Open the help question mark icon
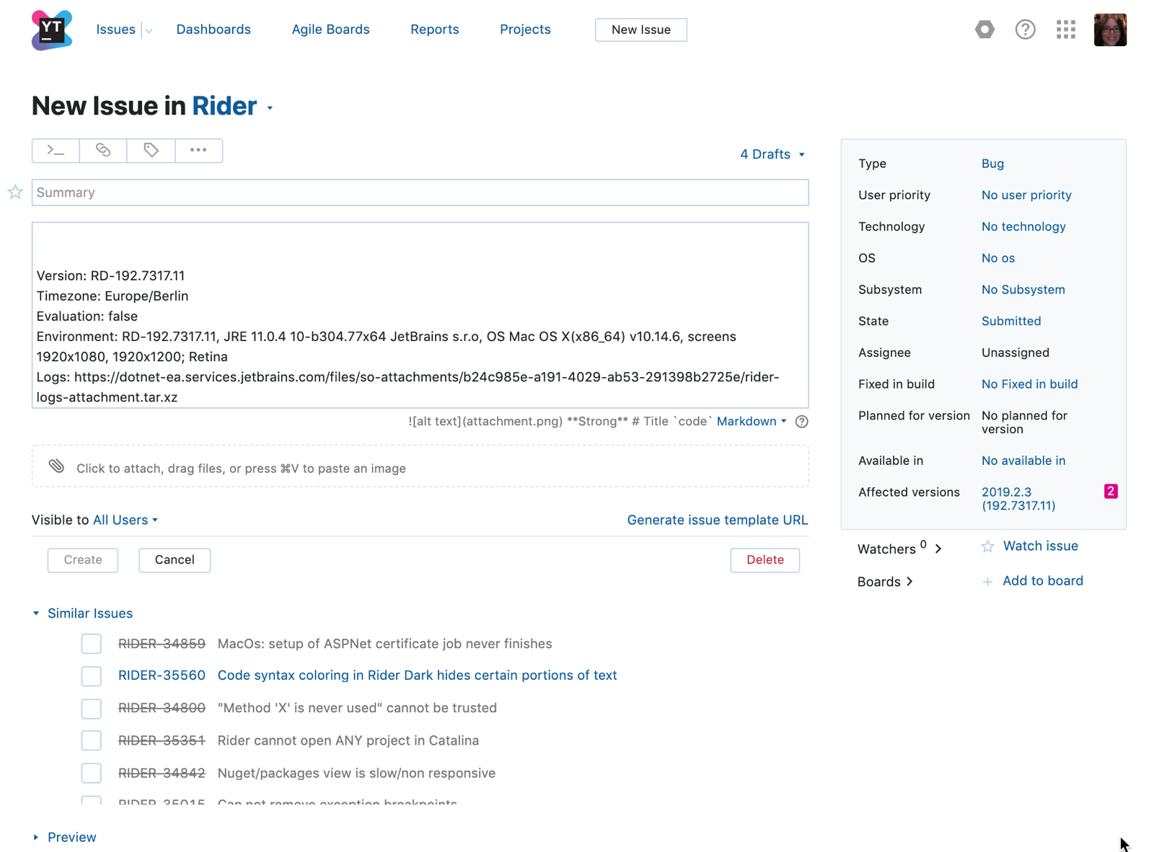The width and height of the screenshot is (1154, 852). (x=1025, y=30)
